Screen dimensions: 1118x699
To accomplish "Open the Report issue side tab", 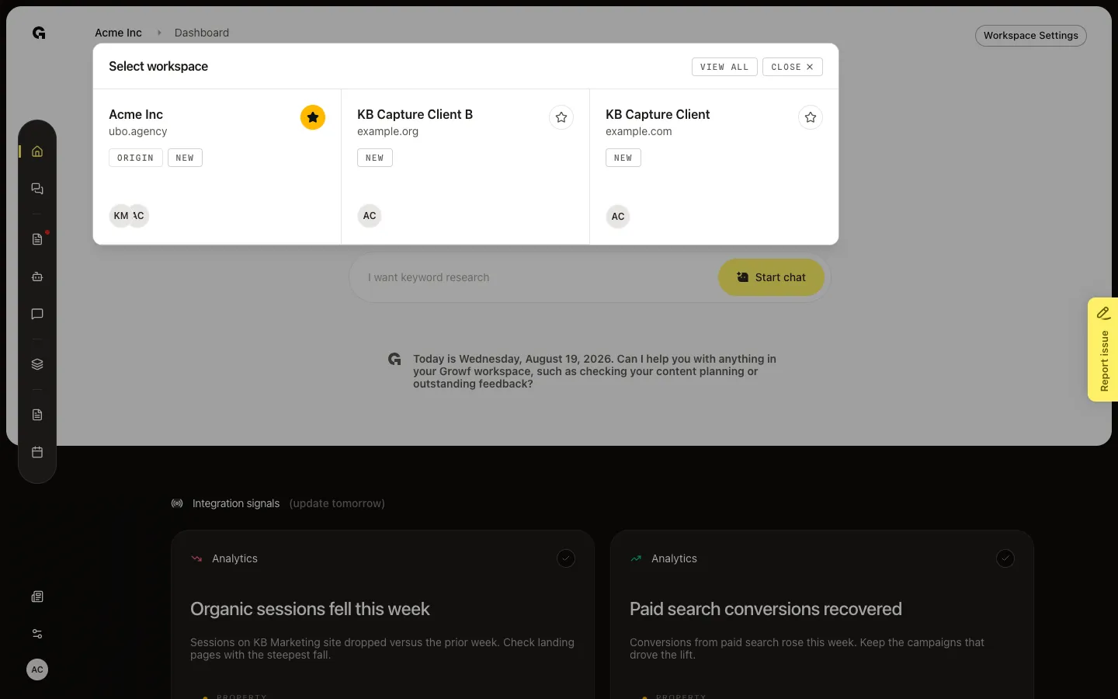I will 1103,349.
